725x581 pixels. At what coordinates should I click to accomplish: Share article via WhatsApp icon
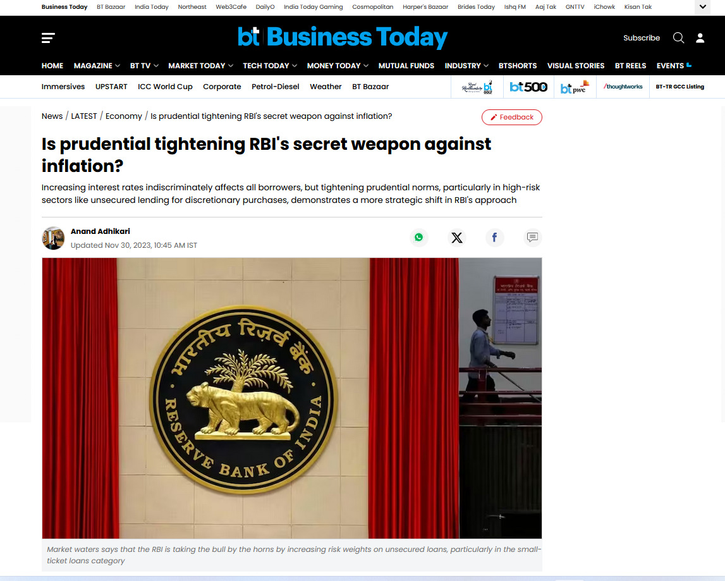click(x=419, y=237)
